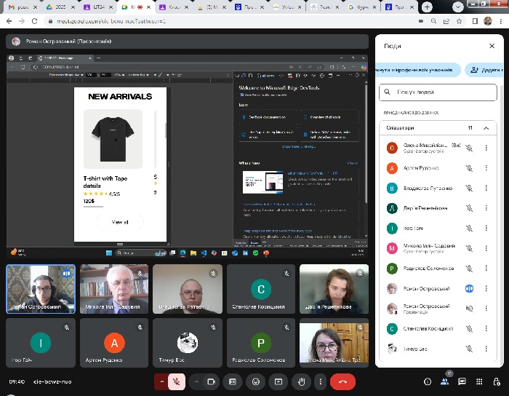
Task: Click the present screen icon
Action: [278, 381]
